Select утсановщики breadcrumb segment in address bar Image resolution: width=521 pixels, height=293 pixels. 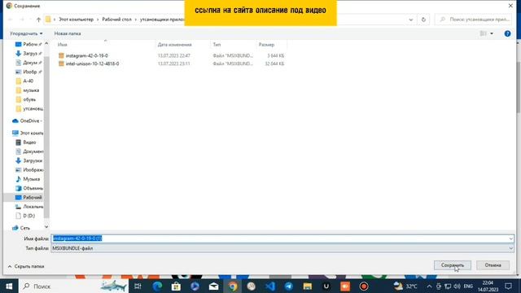162,20
